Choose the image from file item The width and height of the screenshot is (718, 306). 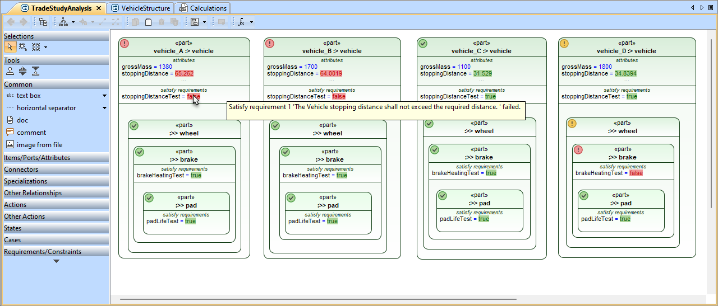pos(39,145)
